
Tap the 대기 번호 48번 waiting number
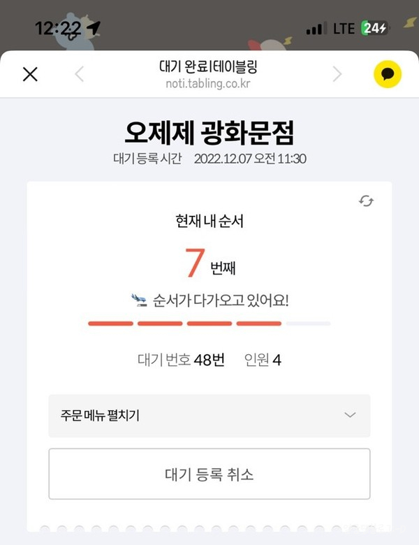point(181,360)
